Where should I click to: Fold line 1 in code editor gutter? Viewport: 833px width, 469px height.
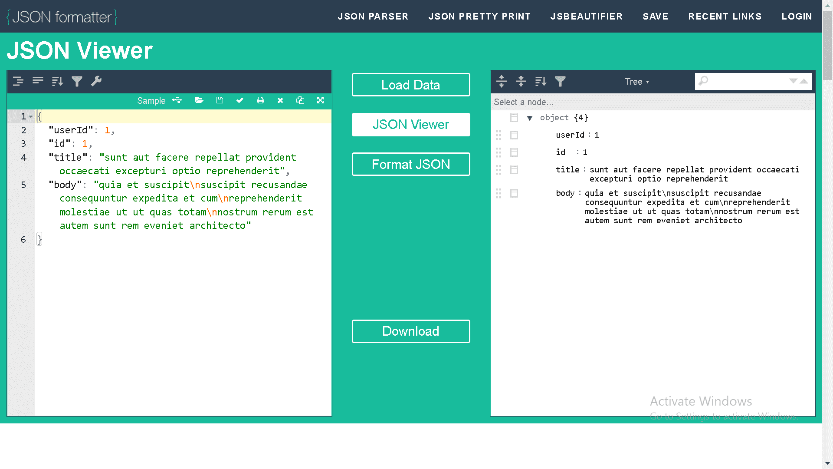click(31, 116)
